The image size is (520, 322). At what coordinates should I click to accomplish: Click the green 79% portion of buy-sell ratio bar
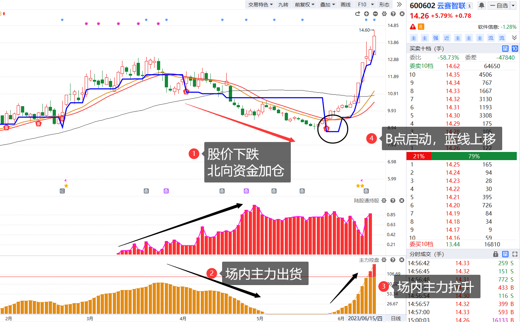(x=474, y=156)
